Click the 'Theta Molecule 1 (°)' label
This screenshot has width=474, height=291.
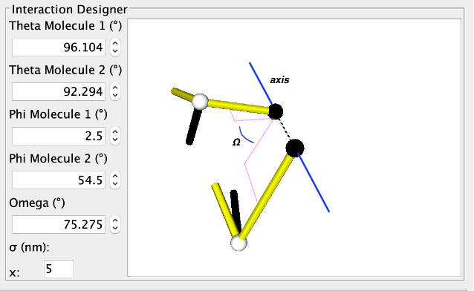point(65,26)
